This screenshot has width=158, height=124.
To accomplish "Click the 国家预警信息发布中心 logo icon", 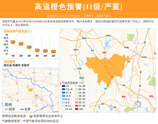I will coord(31,116).
